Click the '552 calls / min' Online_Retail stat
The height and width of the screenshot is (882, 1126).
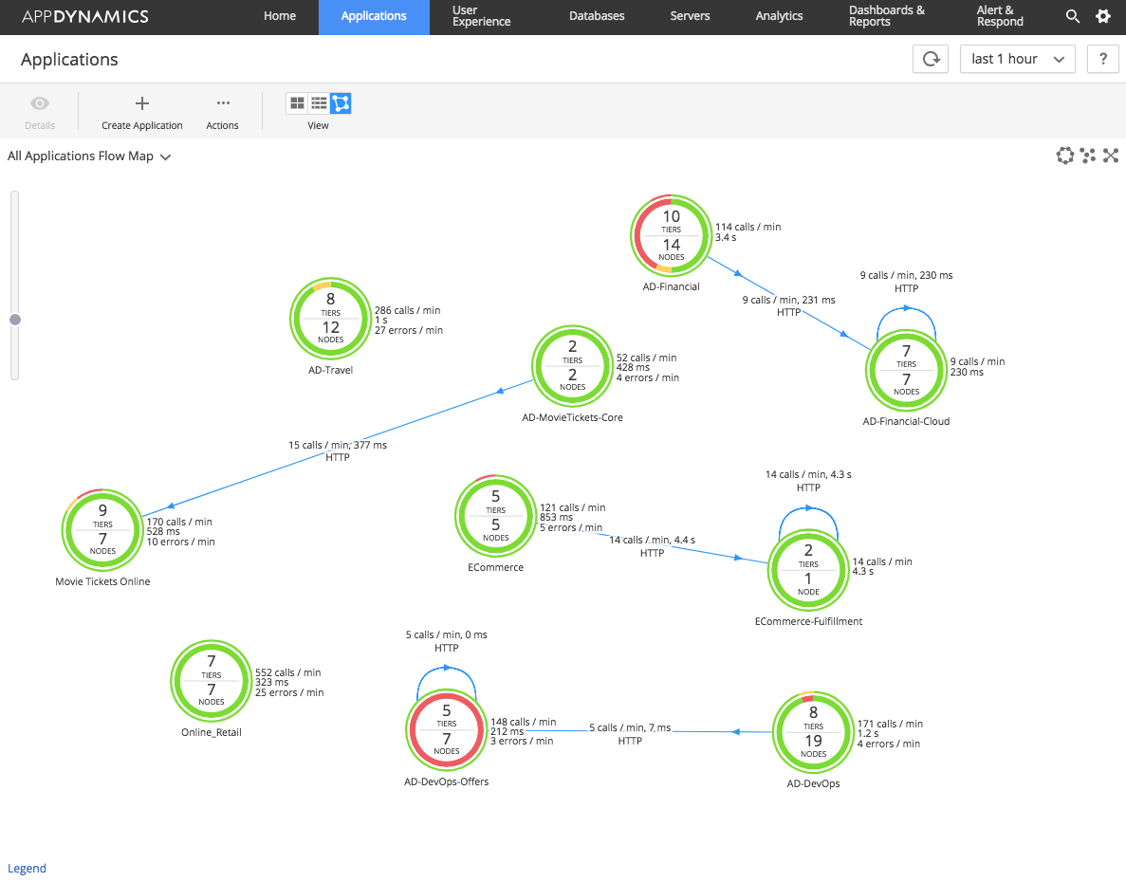288,673
